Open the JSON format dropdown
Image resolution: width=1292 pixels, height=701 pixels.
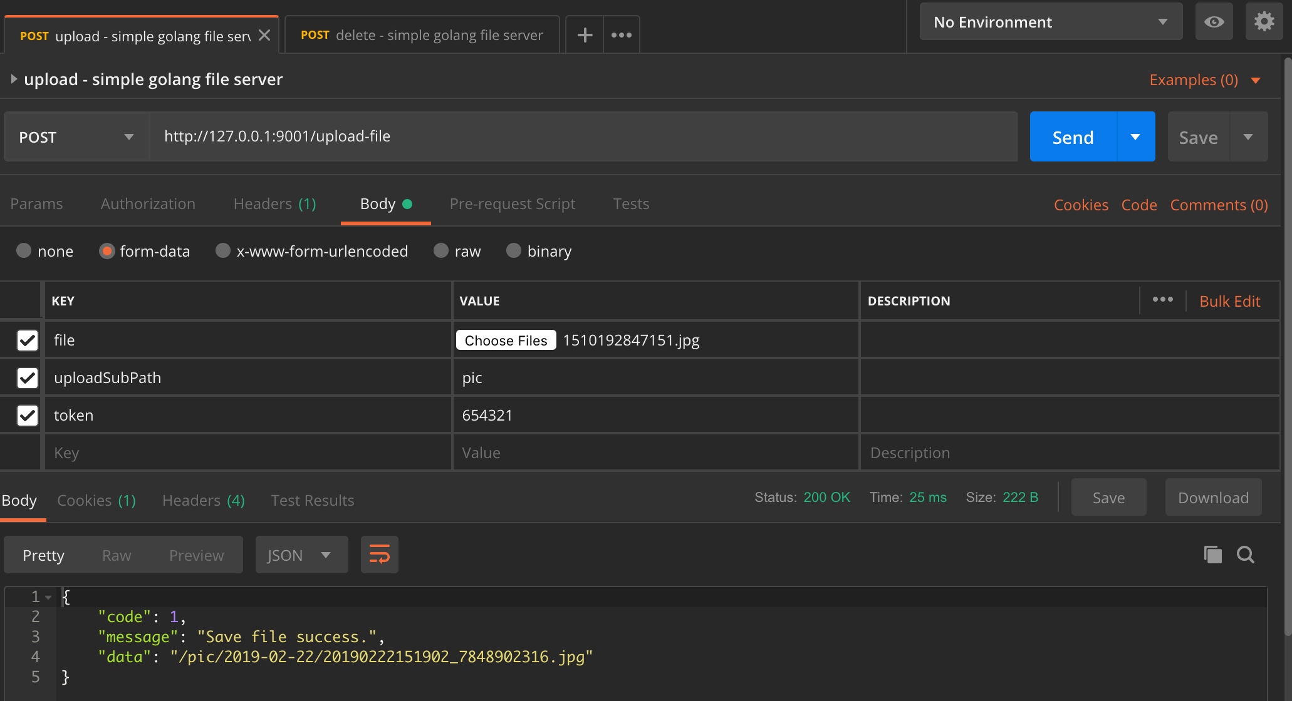tap(301, 555)
